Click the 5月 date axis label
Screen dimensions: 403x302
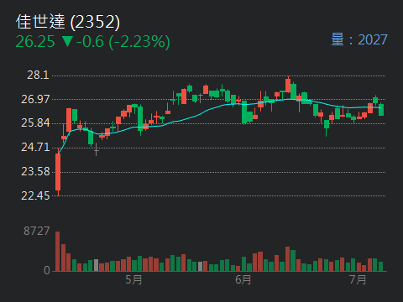pos(133,279)
